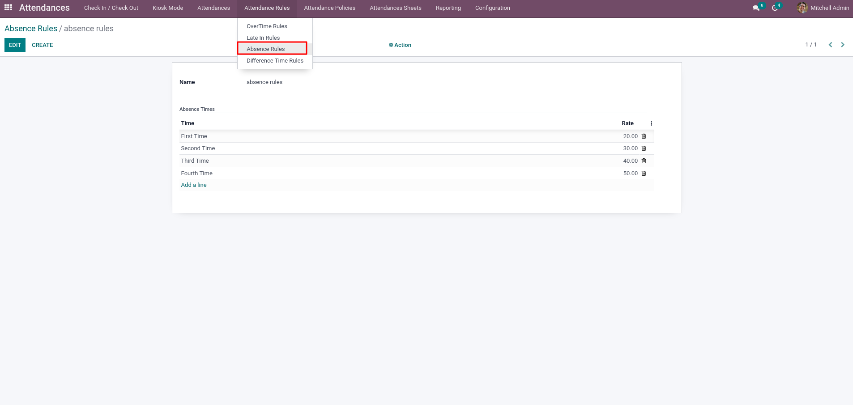853x405 pixels.
Task: Delete the Second Time absence row
Action: pyautogui.click(x=644, y=148)
